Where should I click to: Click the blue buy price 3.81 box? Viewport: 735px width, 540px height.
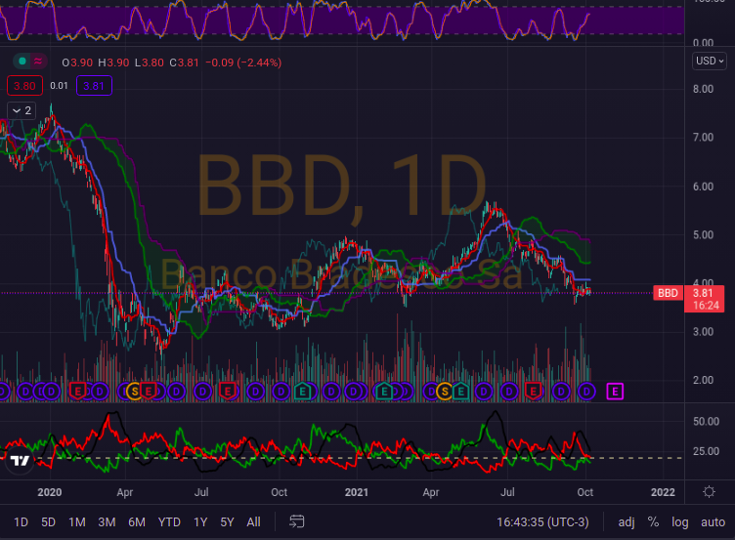[95, 86]
